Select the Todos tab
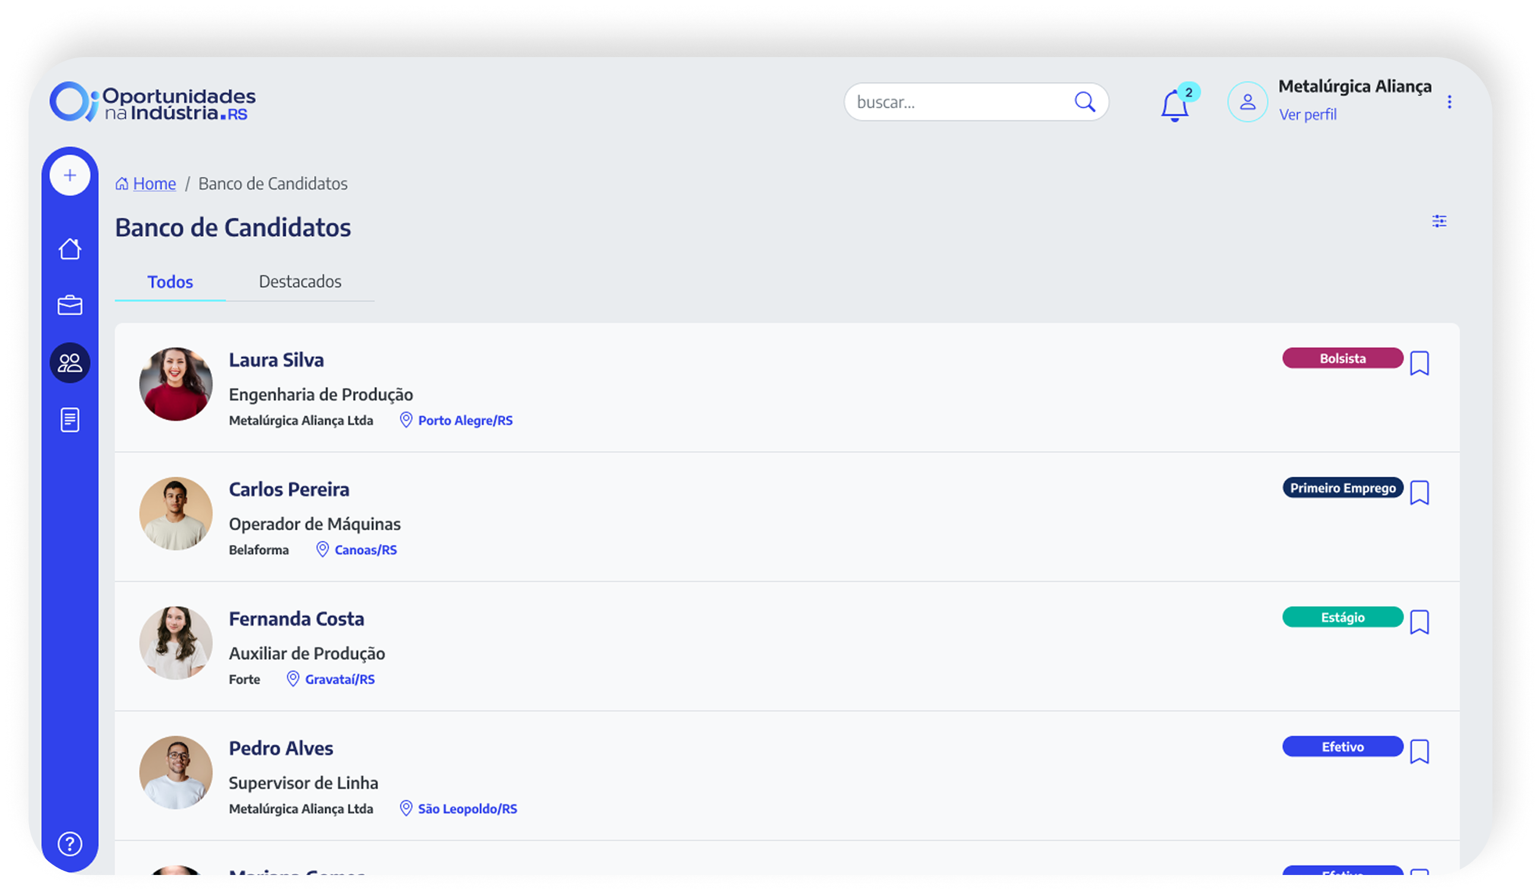1540x894 pixels. pos(170,282)
